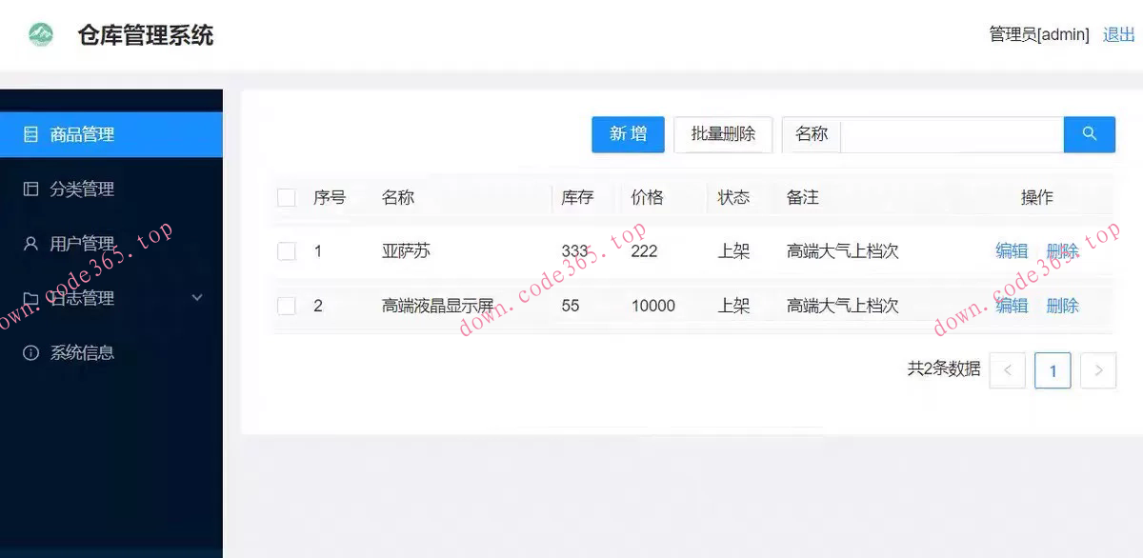Check the checkbox for row 高端液晶显示屏
Screen dimensions: 1143x558
(x=287, y=306)
